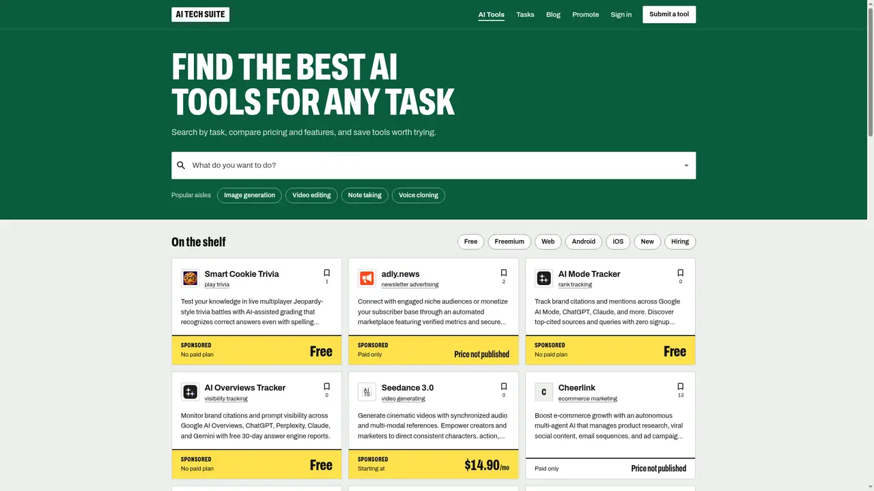Toggle the iOS filter chip

pyautogui.click(x=618, y=241)
